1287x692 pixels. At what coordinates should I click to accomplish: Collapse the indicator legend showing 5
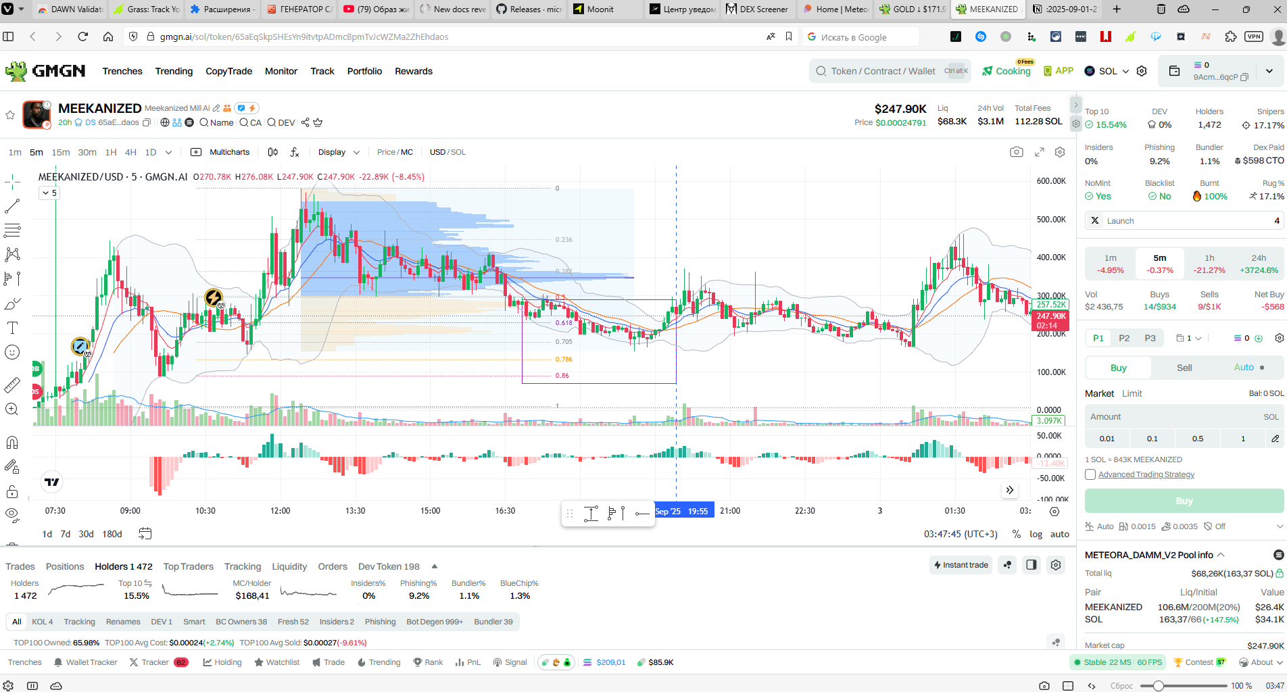coord(50,193)
